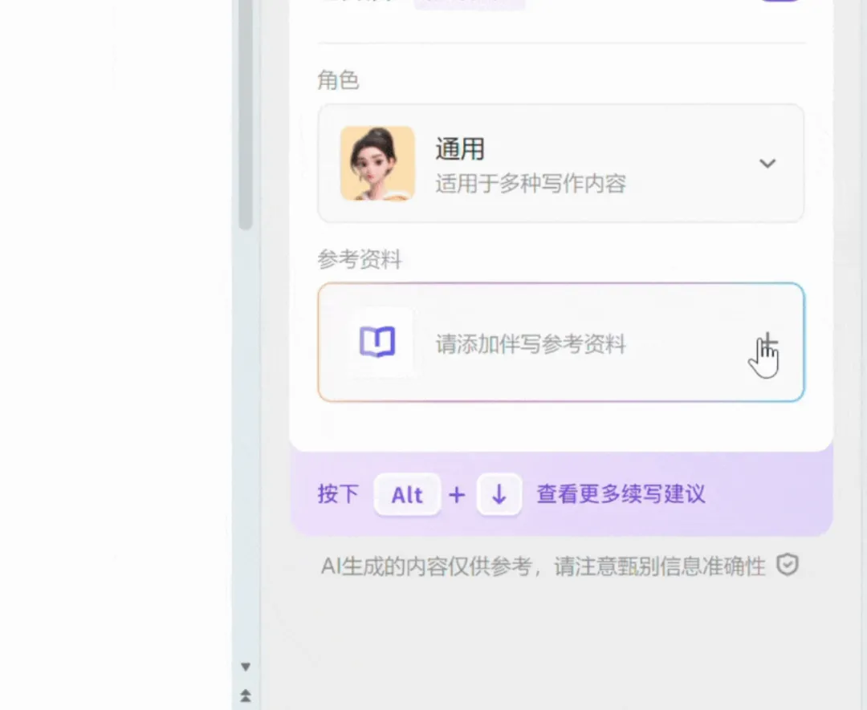Open the 通用 role selector
This screenshot has height=710, width=867.
[x=460, y=149]
